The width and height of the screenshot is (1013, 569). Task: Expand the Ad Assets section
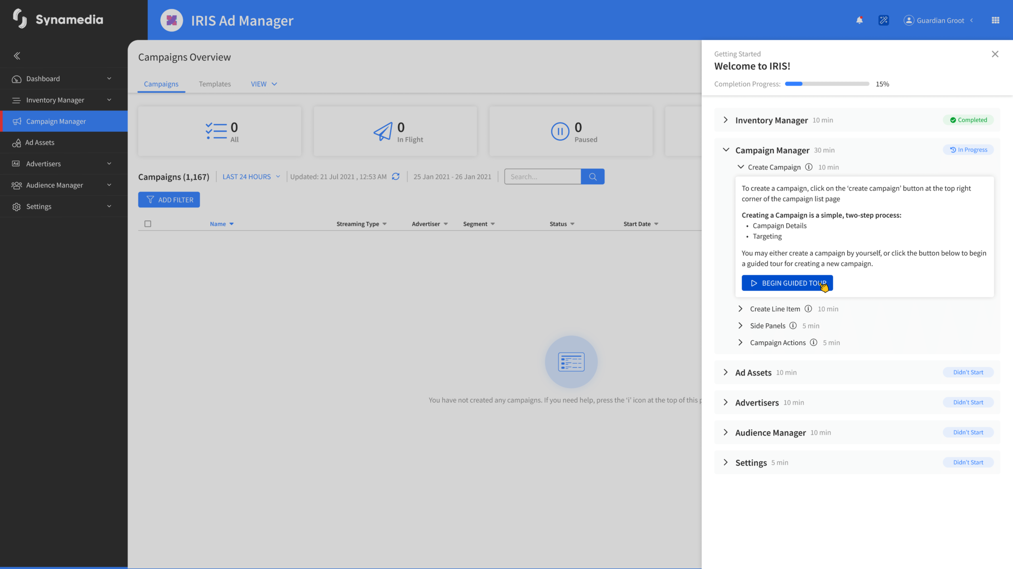726,372
